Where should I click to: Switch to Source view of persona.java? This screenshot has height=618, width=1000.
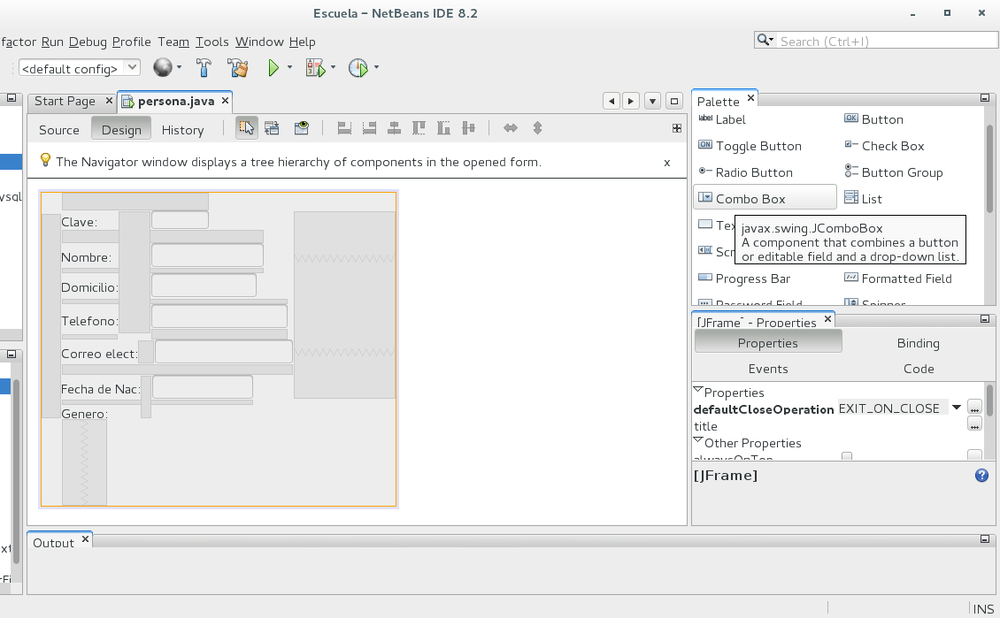(x=59, y=130)
